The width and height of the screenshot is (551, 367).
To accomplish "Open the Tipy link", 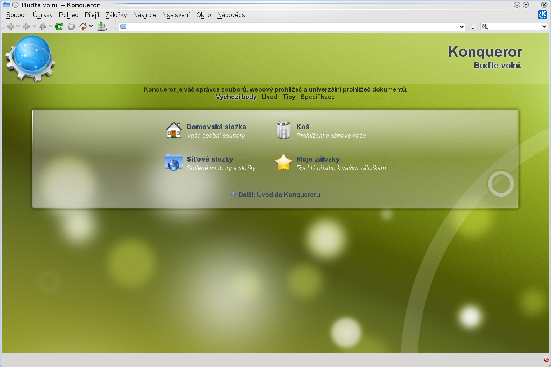I will coord(289,97).
